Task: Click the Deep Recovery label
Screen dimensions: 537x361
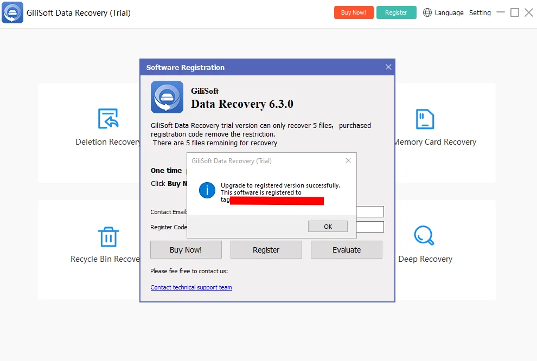Action: [425, 260]
